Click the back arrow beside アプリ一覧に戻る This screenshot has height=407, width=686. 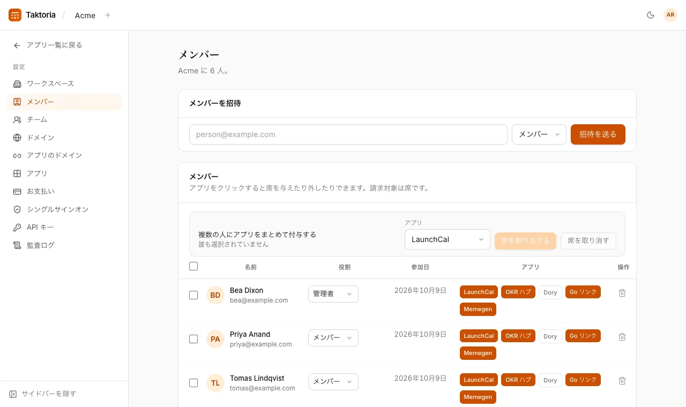pyautogui.click(x=17, y=46)
